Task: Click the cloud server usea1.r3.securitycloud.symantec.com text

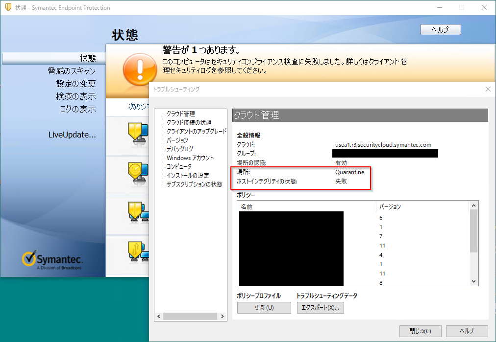Action: pos(383,145)
